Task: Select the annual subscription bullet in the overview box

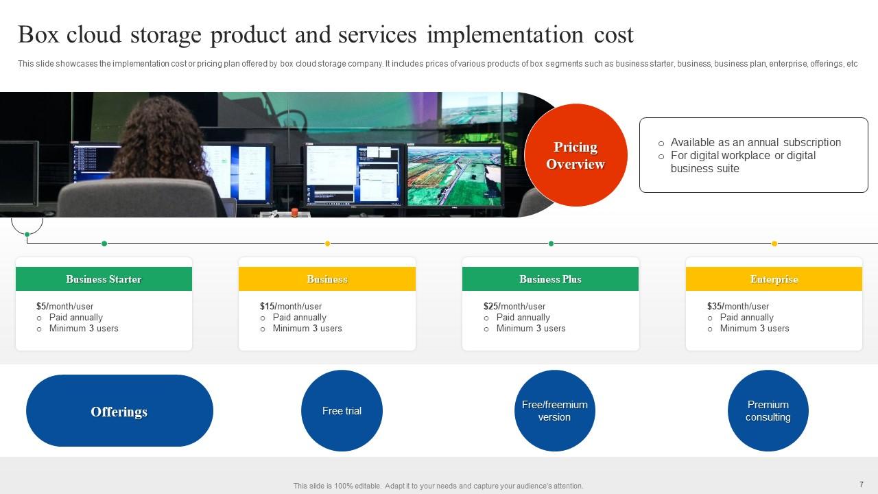Action: [x=755, y=142]
